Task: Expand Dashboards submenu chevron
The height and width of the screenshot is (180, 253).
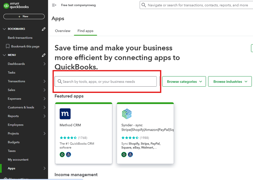Action: 45,64
